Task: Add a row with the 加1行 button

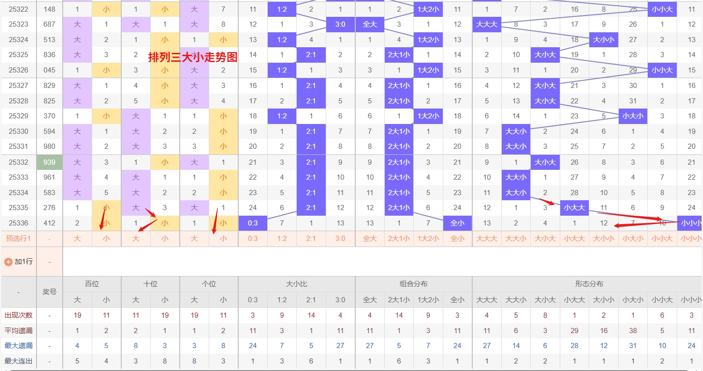Action: tap(23, 262)
